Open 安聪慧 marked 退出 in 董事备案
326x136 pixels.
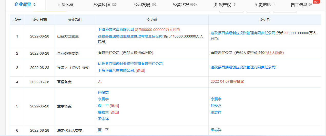point(103,112)
